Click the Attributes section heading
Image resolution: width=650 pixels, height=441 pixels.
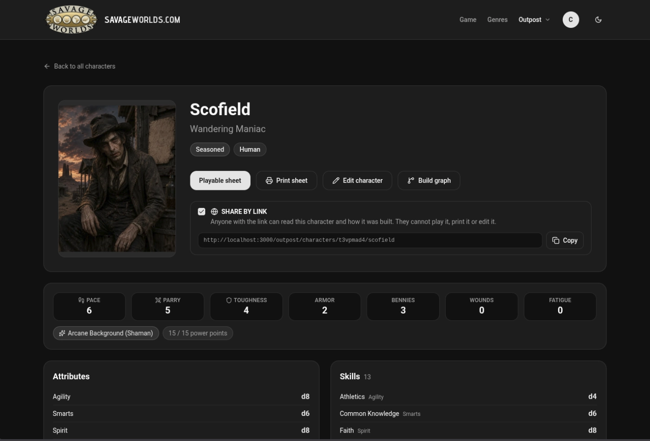pyautogui.click(x=71, y=376)
